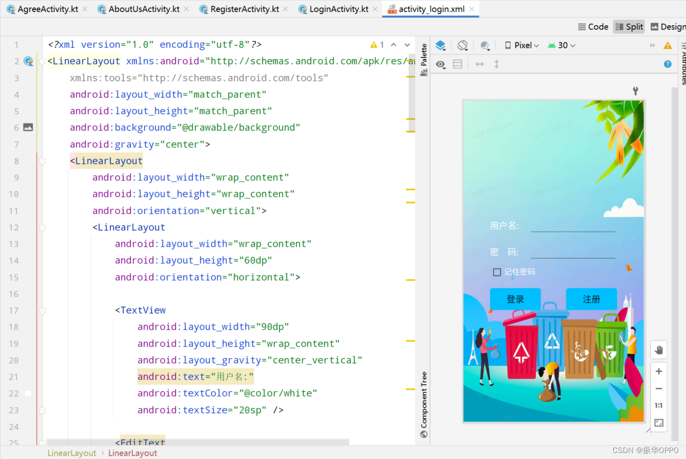
Task: Click the <TextView tag on line 17
Action: [x=140, y=311]
